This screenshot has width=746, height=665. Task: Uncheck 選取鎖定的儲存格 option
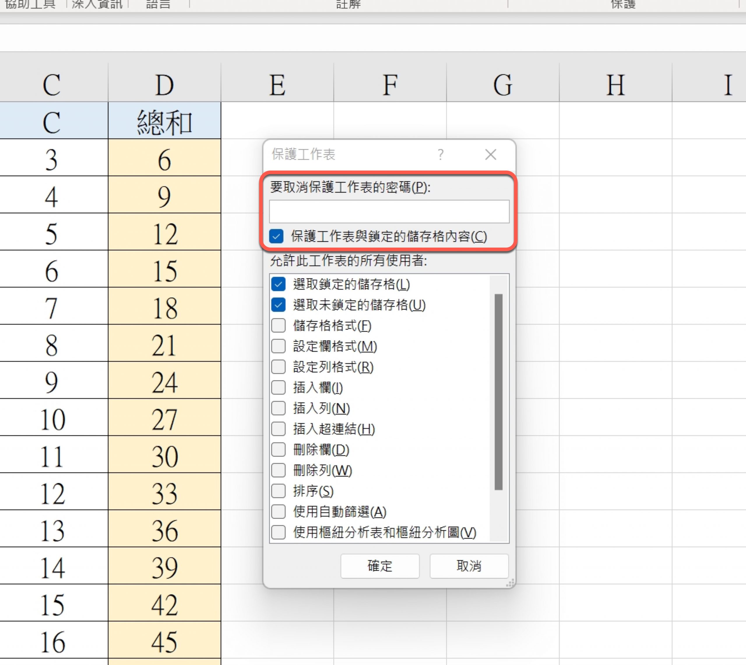tap(279, 284)
